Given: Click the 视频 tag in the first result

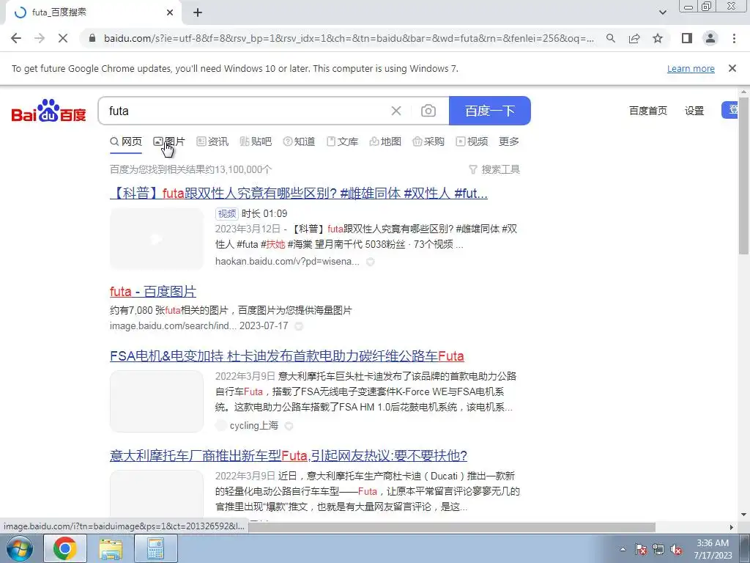Looking at the screenshot, I should click(227, 213).
